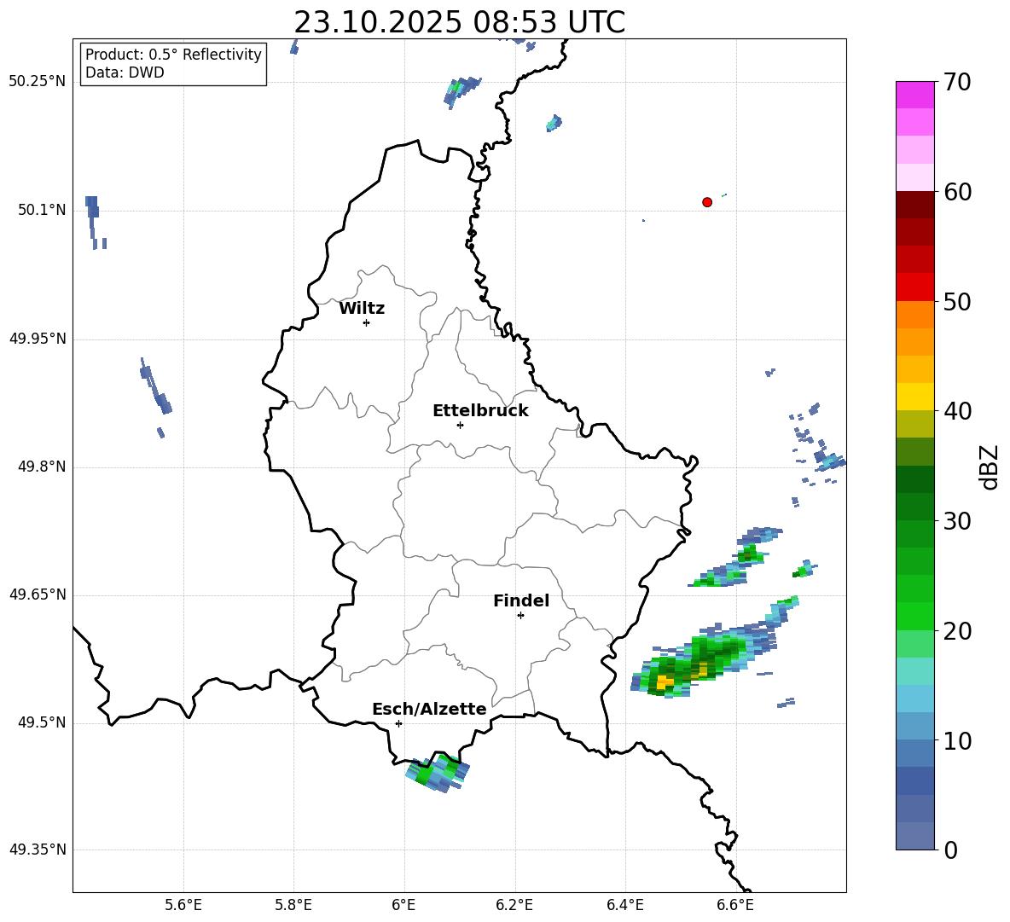The width and height of the screenshot is (1010, 922).
Task: Click the Ettelbruck city label
Action: coord(480,411)
